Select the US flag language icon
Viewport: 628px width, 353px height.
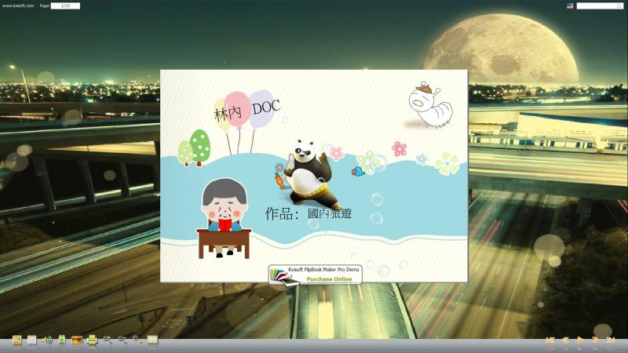570,5
